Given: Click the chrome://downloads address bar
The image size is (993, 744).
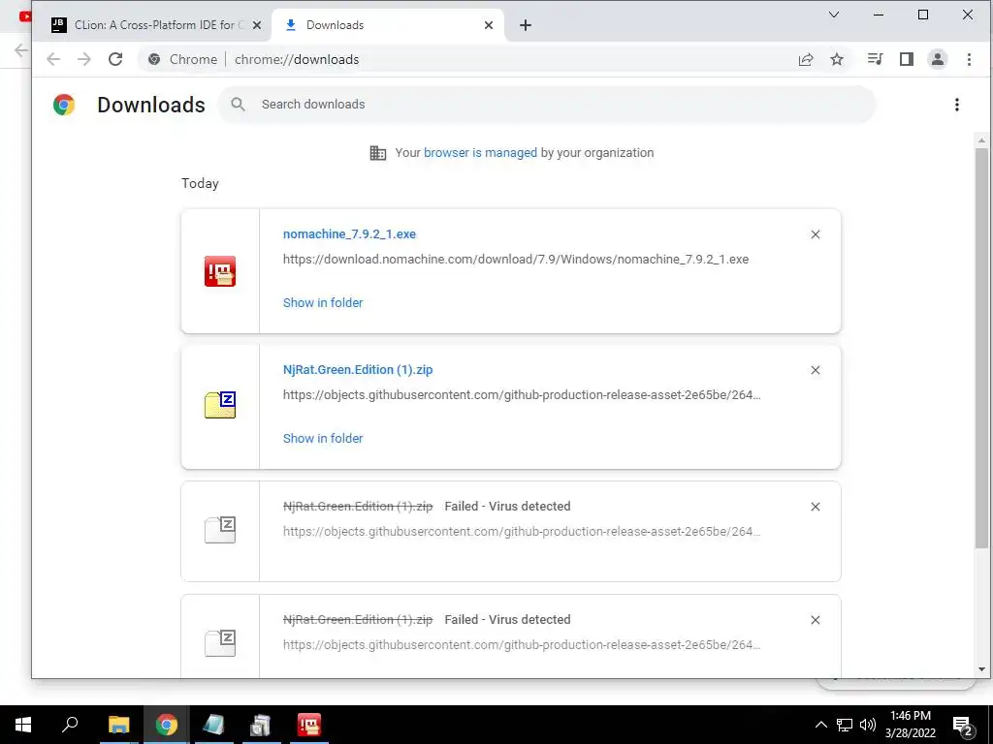Looking at the screenshot, I should 468,59.
